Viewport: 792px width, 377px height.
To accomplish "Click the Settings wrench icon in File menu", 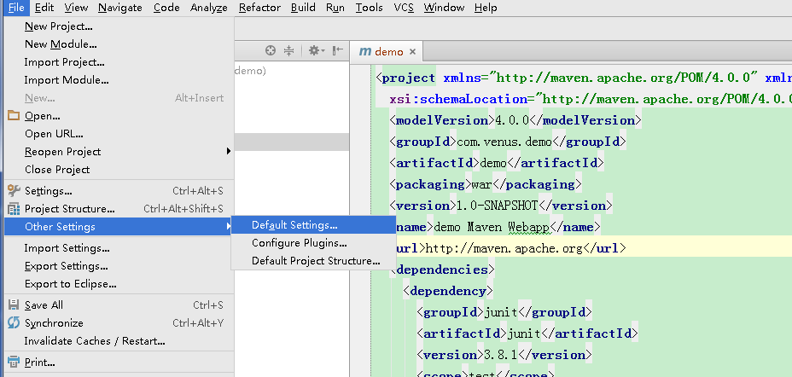I will (14, 191).
